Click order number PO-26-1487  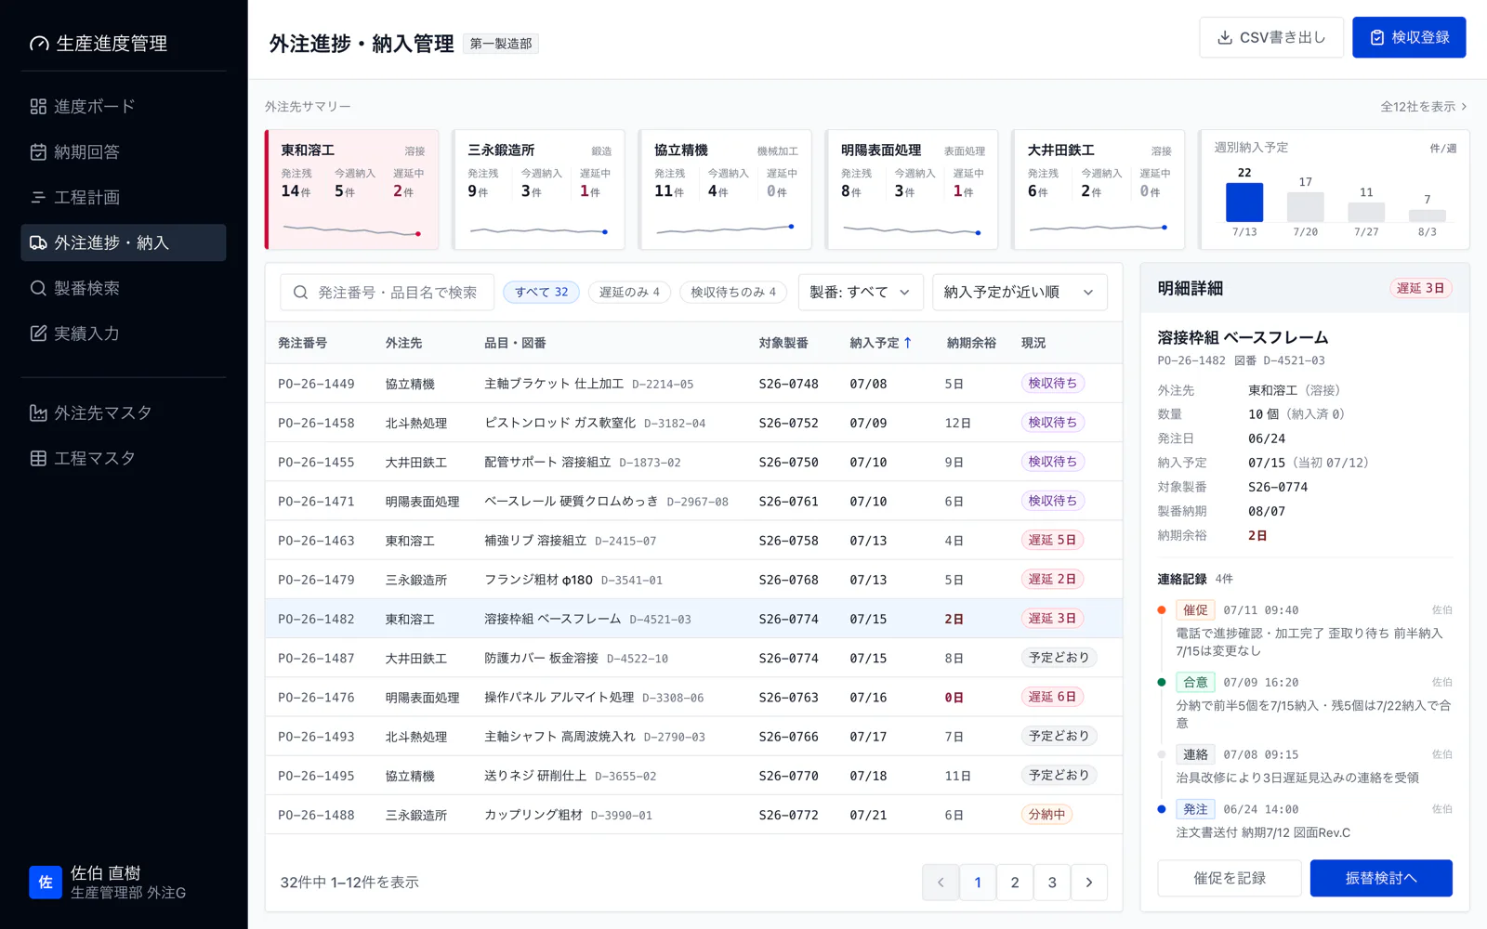point(316,658)
